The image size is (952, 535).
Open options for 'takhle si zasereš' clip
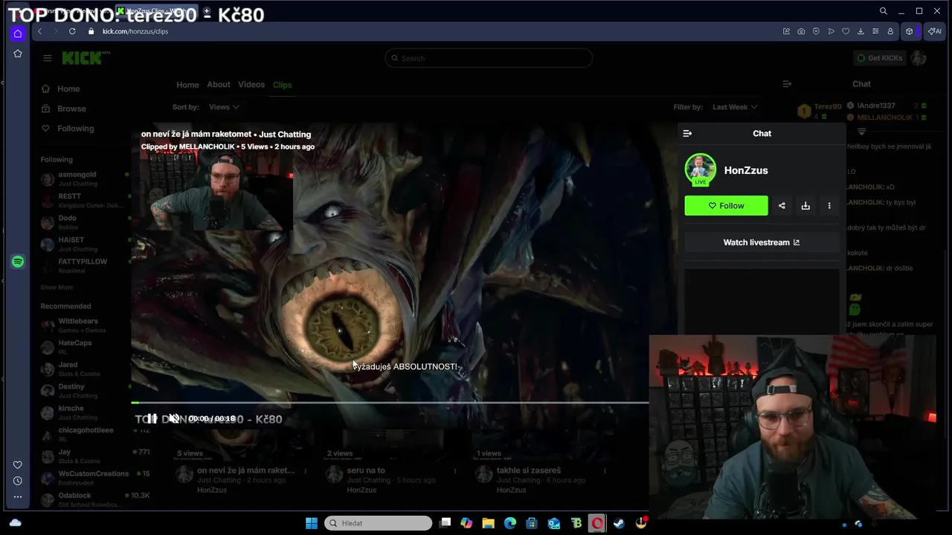pyautogui.click(x=605, y=470)
